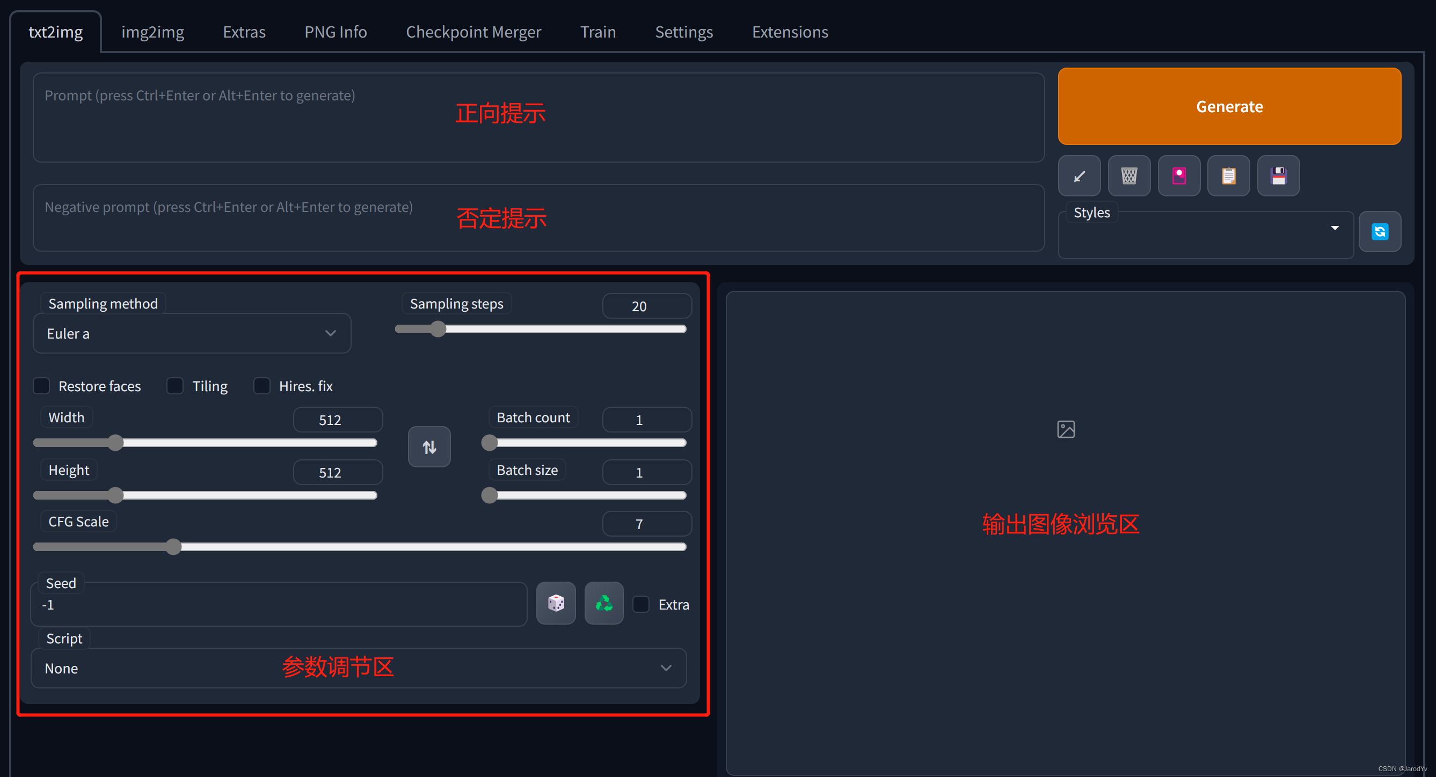The height and width of the screenshot is (777, 1436).
Task: Open the Sampling method dropdown
Action: click(x=191, y=333)
